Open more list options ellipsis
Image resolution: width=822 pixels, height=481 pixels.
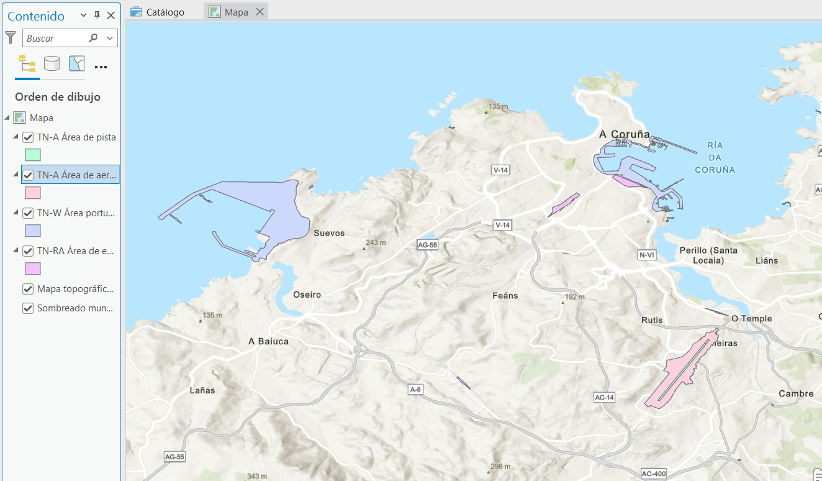(101, 67)
